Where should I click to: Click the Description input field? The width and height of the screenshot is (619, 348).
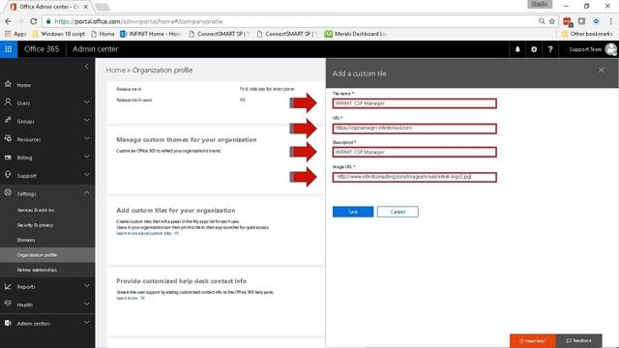[415, 152]
